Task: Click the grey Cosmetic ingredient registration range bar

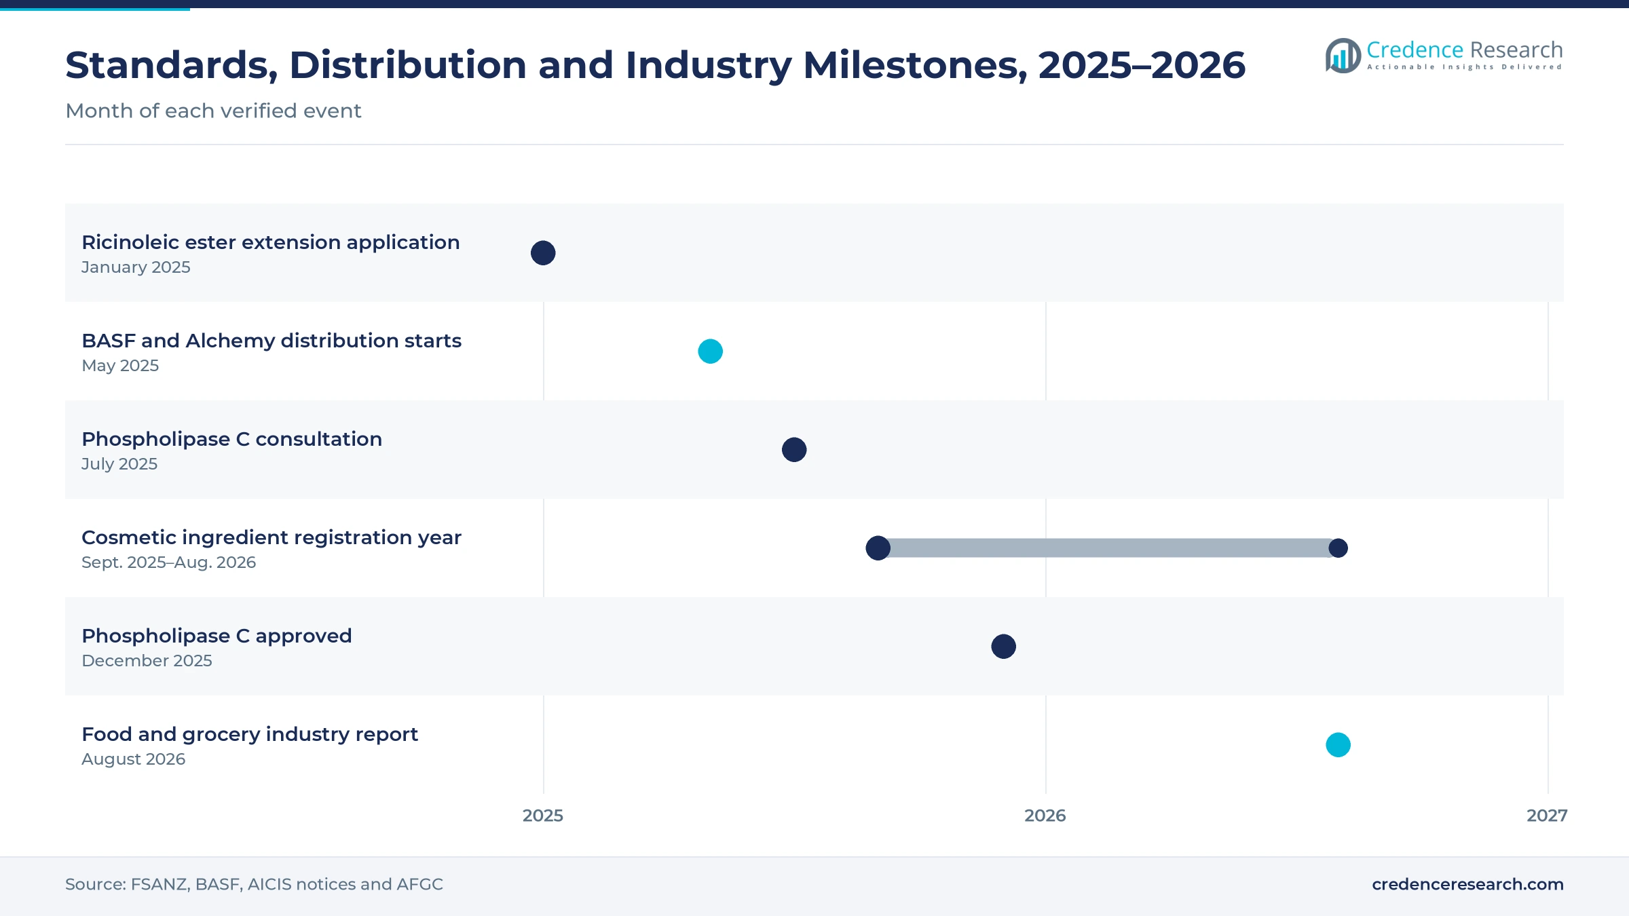Action: click(1108, 548)
